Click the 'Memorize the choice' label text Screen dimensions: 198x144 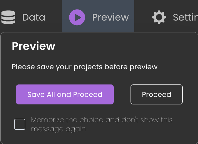tap(101, 120)
